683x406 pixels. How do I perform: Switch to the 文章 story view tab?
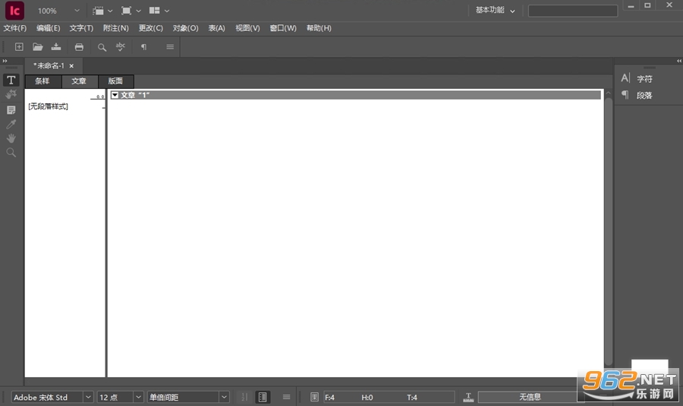pyautogui.click(x=79, y=81)
